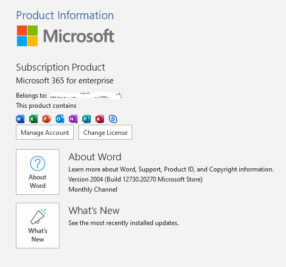Click the Belongs to line

pos(69,96)
